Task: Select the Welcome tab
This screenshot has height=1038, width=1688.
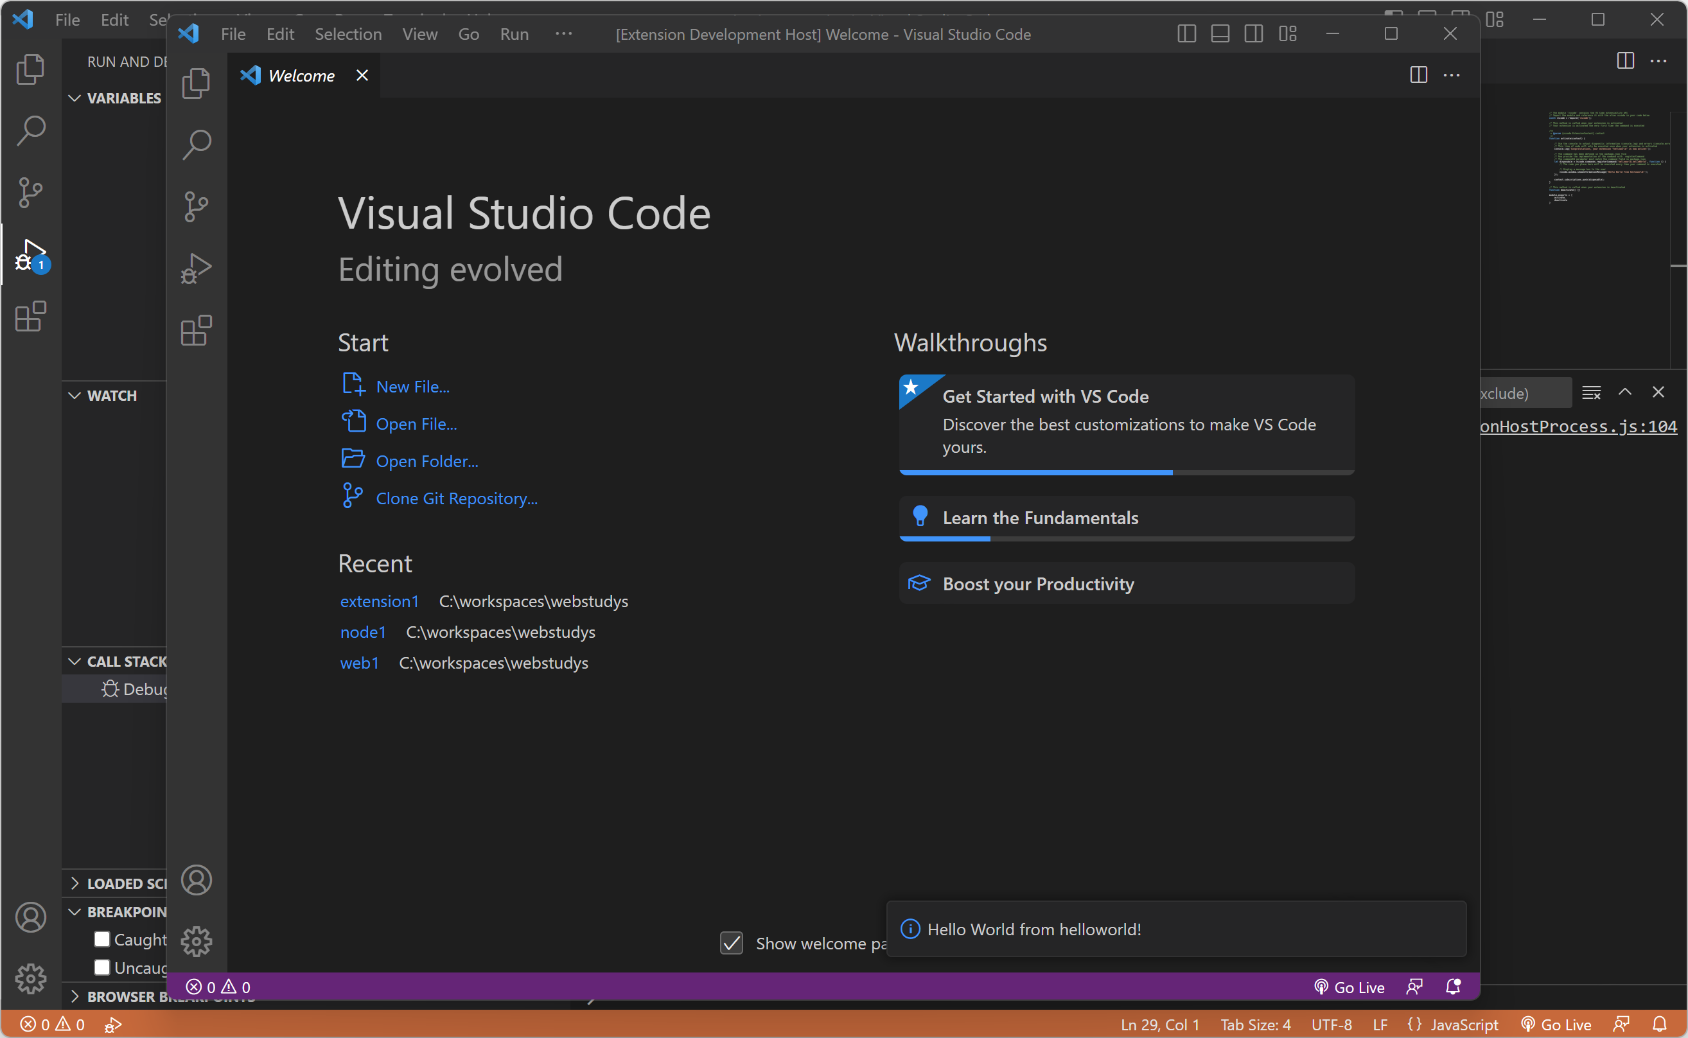Action: [301, 76]
